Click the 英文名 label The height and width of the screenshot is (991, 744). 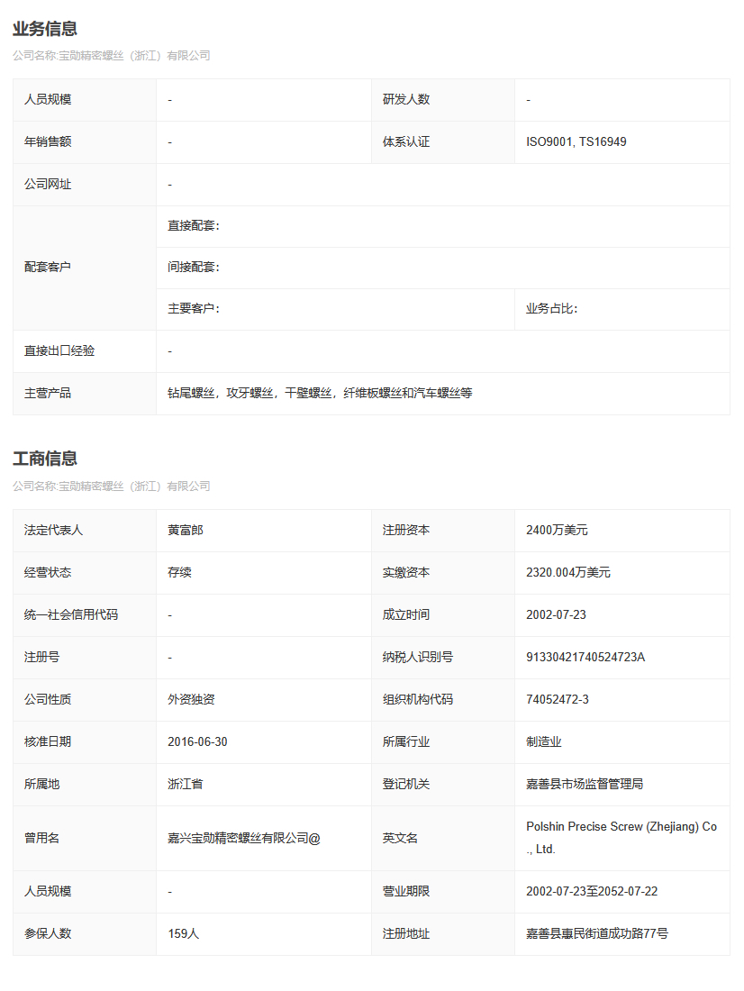pyautogui.click(x=400, y=838)
